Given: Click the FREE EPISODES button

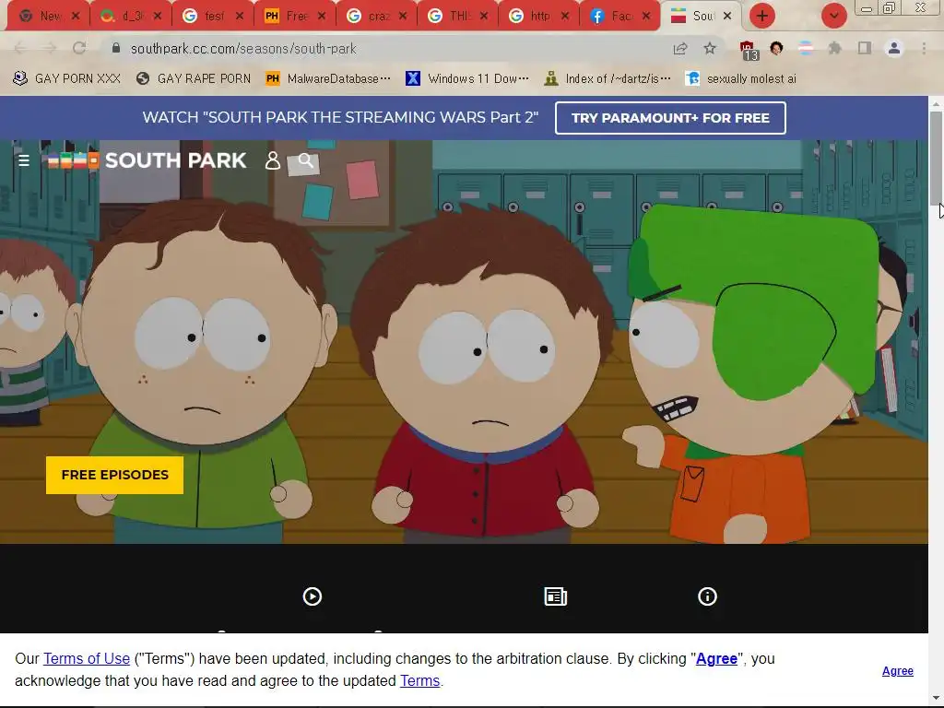Looking at the screenshot, I should (x=114, y=475).
